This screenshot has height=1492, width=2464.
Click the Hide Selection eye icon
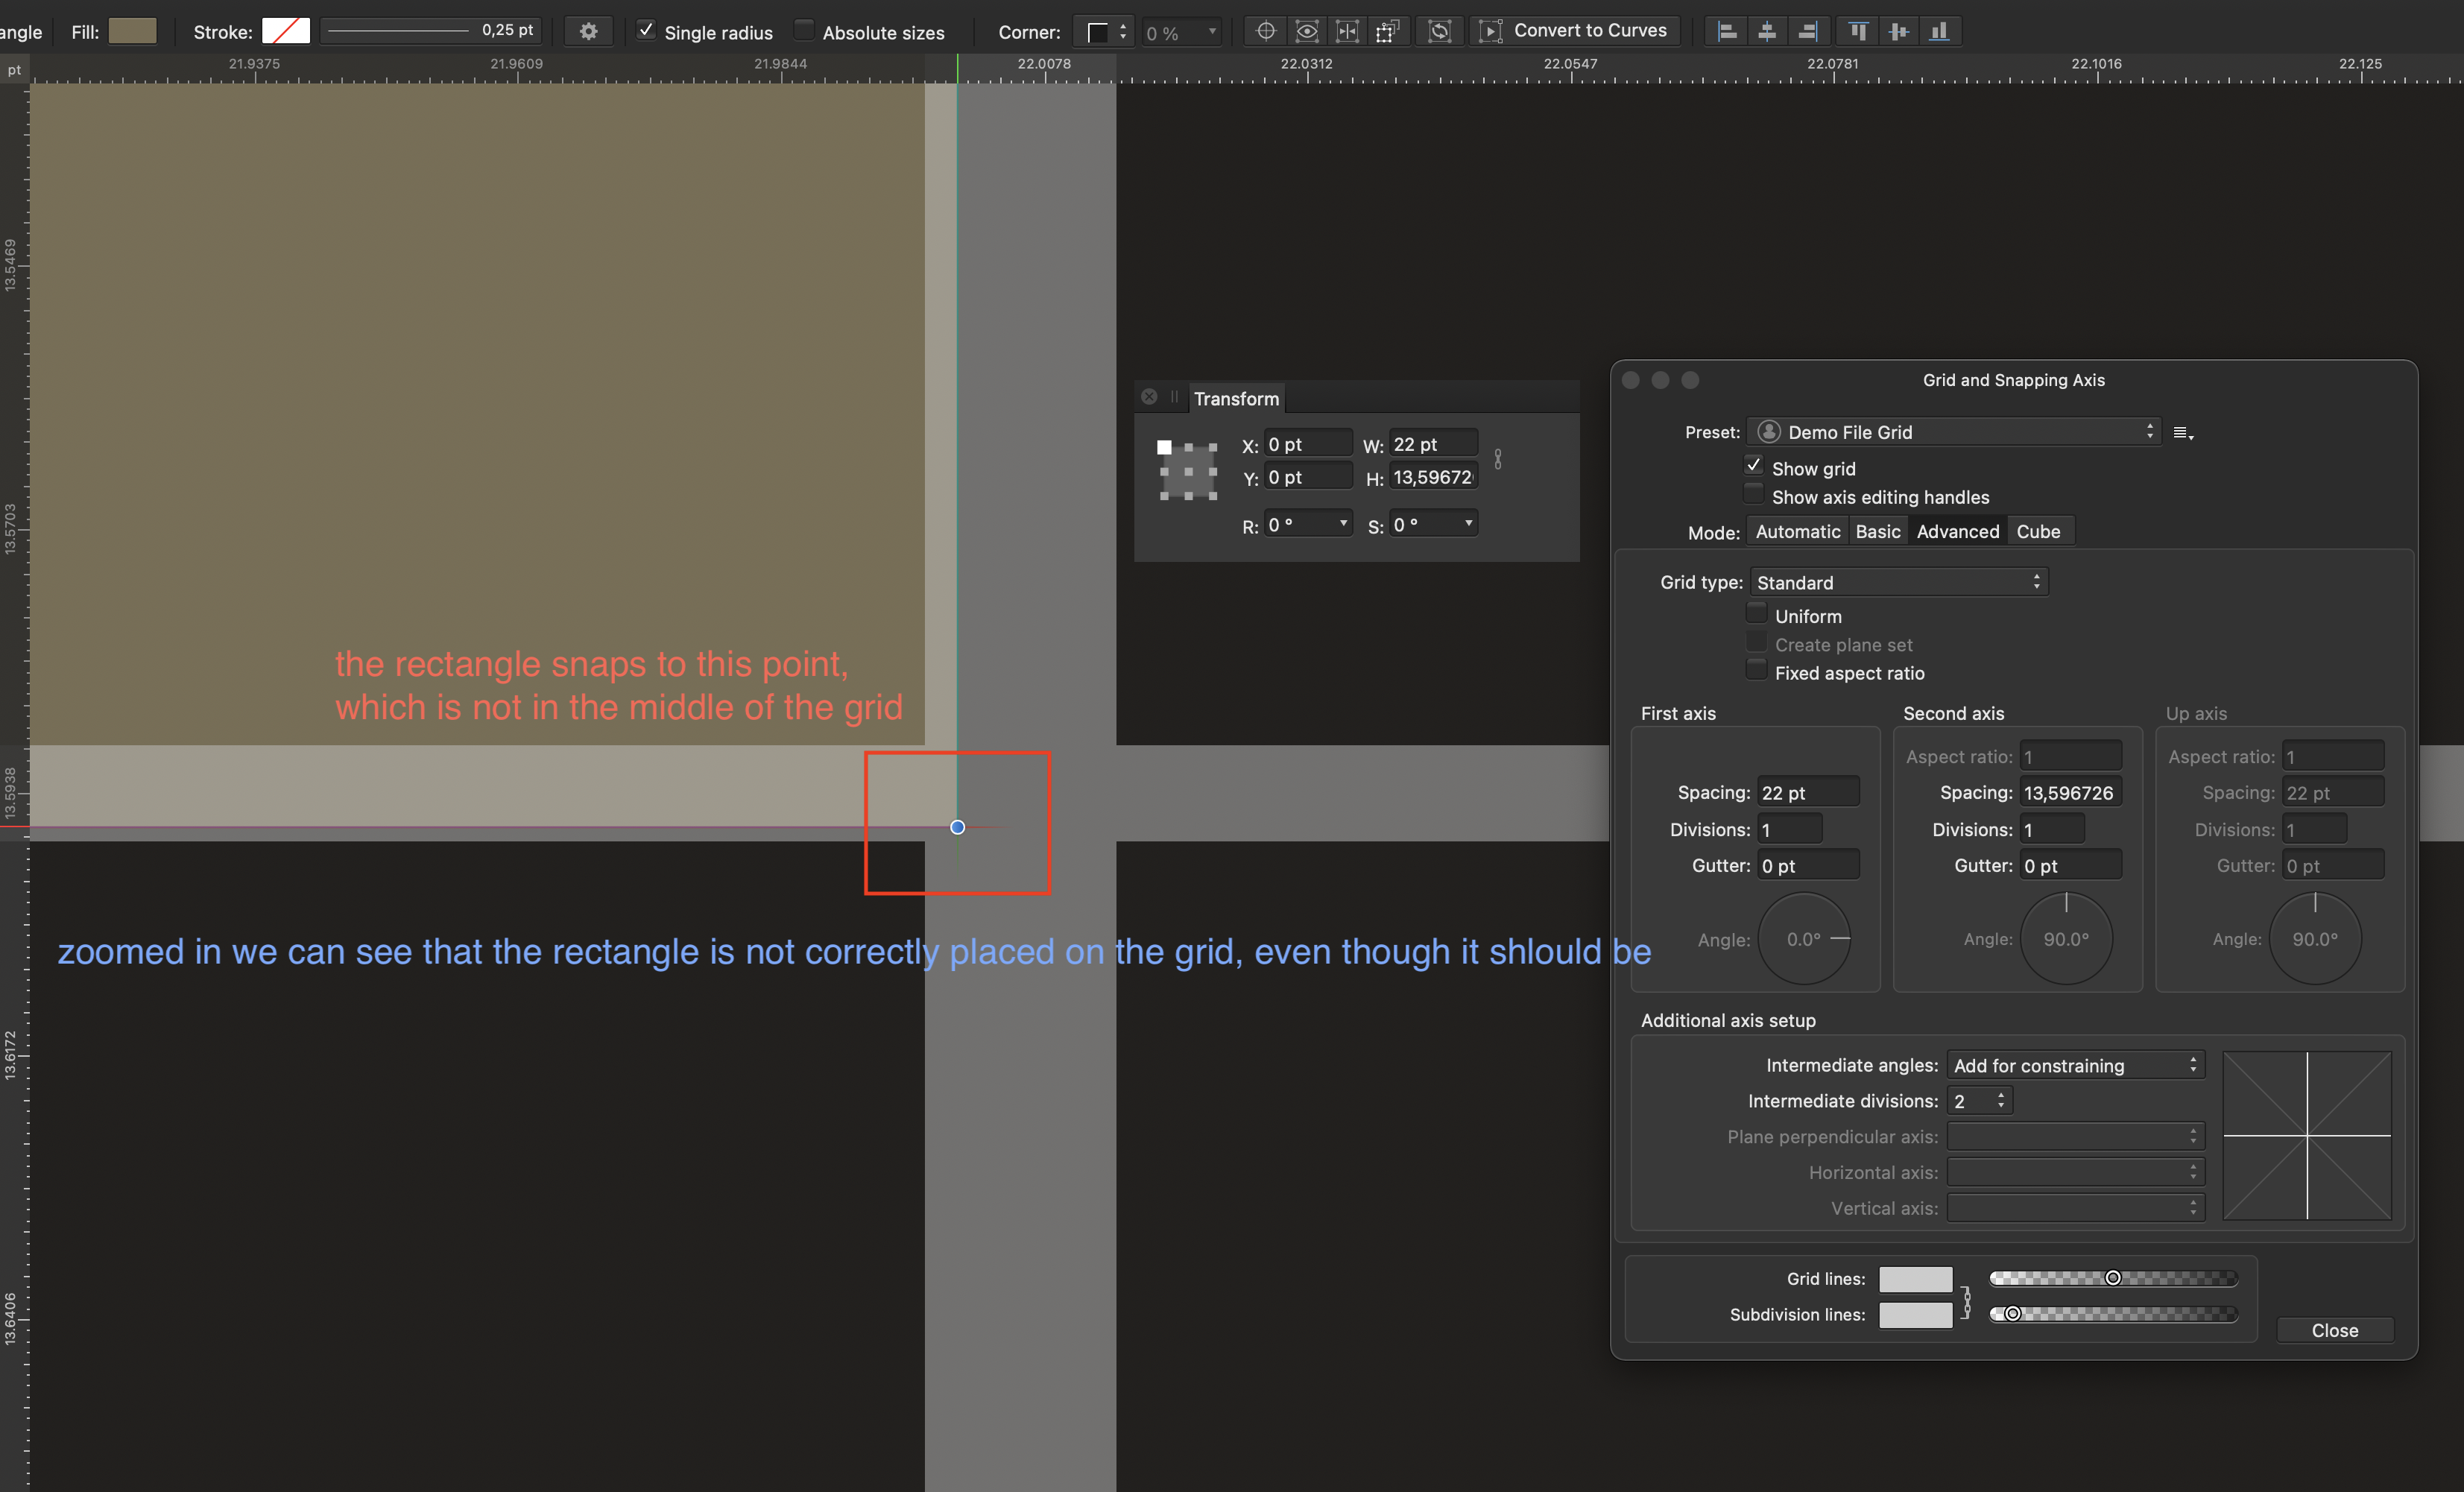pyautogui.click(x=1306, y=31)
